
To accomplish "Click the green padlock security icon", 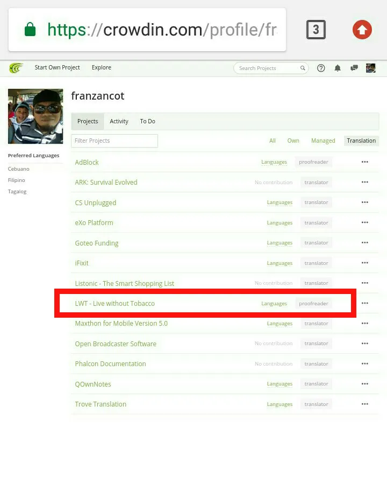I will [30, 29].
